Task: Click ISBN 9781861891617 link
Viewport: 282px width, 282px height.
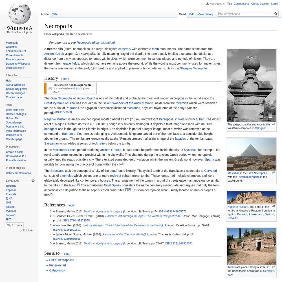Action: [x=67, y=230]
